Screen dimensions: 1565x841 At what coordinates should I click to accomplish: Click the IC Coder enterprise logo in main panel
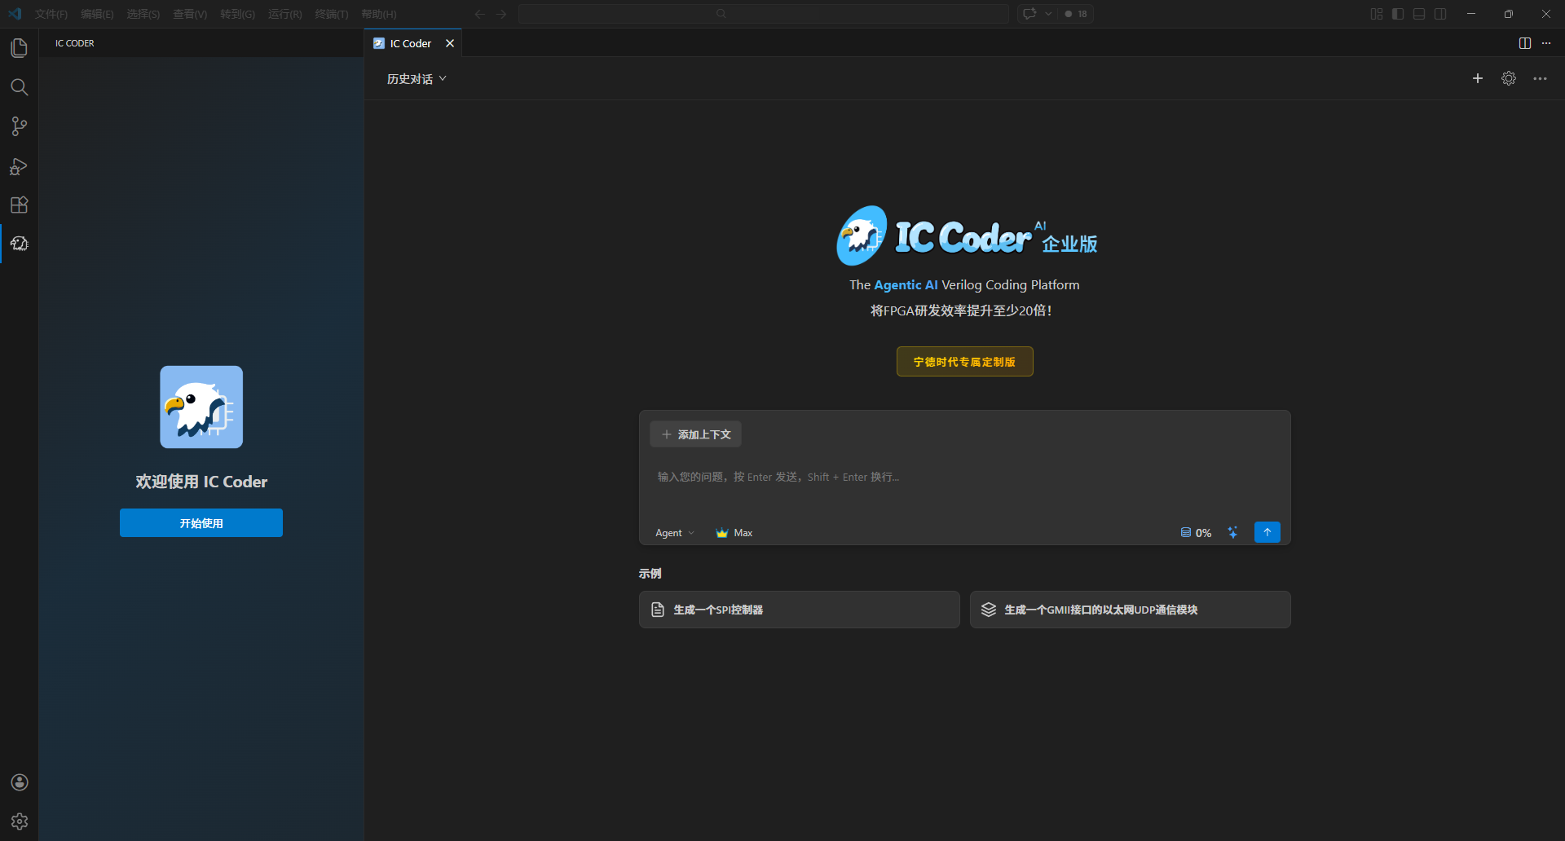click(966, 236)
